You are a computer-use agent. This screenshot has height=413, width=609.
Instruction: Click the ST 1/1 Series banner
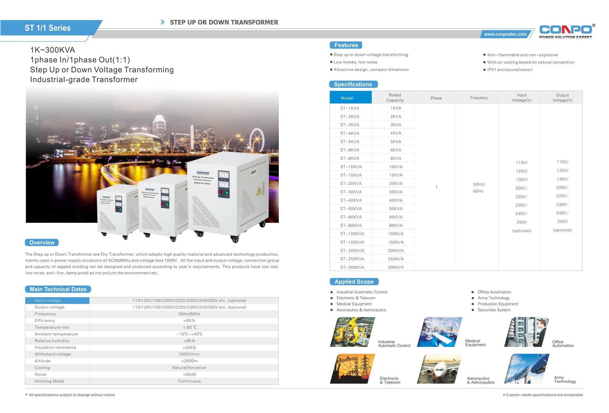48,28
